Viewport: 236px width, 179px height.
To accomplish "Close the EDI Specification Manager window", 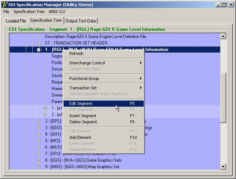I will click(231, 5).
